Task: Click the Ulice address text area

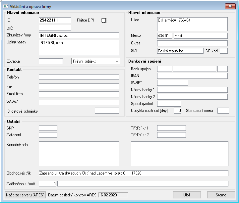Action: (192, 24)
